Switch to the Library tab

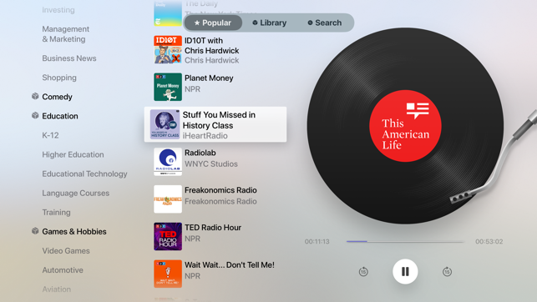click(269, 23)
